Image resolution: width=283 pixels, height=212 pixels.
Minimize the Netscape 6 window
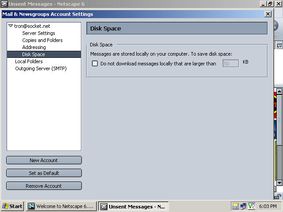pos(263,4)
